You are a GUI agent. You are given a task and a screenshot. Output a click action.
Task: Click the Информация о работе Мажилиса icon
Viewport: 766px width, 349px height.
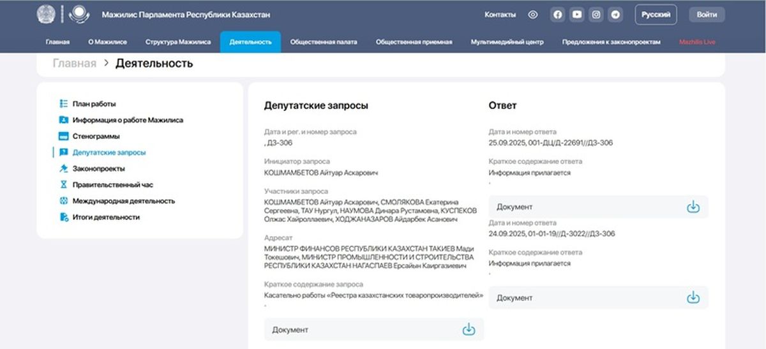[63, 120]
